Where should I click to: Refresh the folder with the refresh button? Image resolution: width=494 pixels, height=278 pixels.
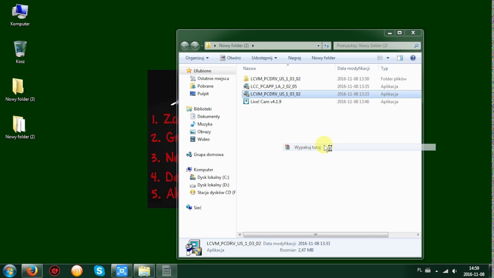point(327,46)
